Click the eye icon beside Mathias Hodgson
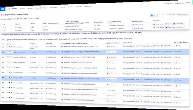This screenshot has height=110, width=193. pyautogui.click(x=62, y=52)
